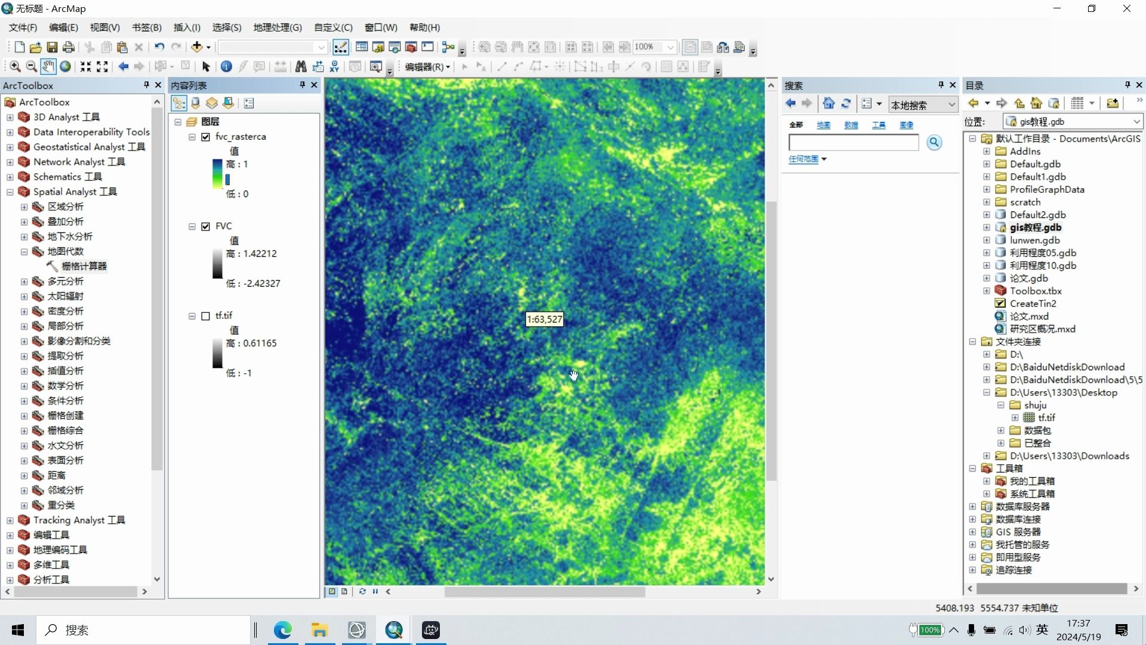
Task: Toggle the FVC layer visibility
Action: [x=206, y=226]
